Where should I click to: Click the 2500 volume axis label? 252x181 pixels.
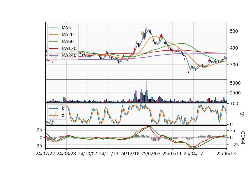235,93
